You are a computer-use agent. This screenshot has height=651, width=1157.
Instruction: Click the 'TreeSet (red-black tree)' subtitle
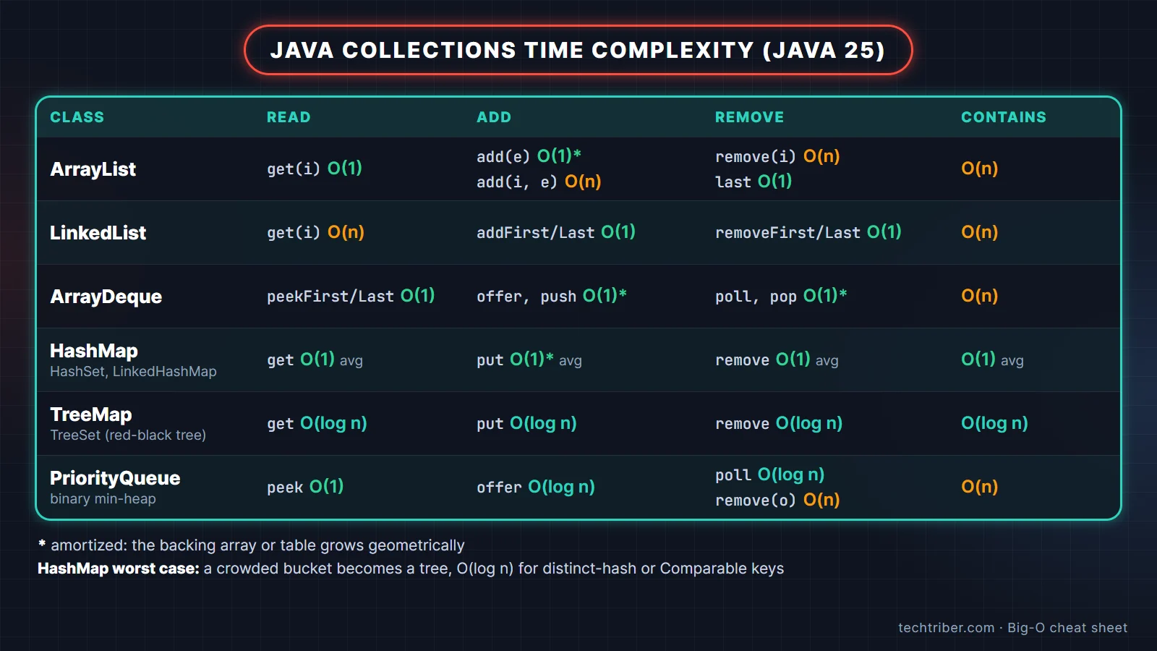point(128,435)
